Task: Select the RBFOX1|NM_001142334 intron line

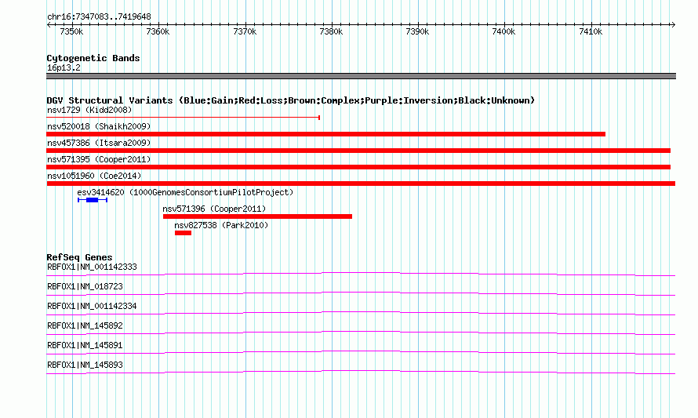Action: point(361,314)
